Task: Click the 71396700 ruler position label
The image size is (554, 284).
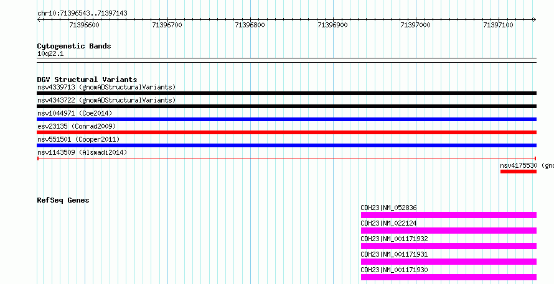Action: pyautogui.click(x=167, y=25)
